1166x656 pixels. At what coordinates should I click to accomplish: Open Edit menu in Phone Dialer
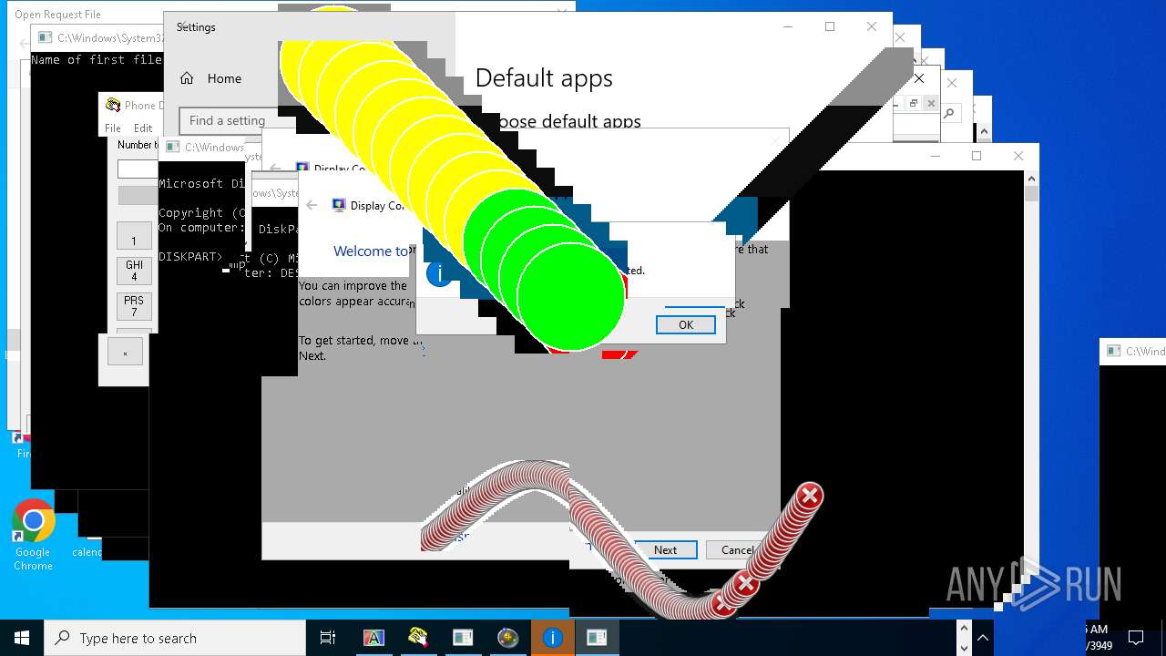[x=143, y=128]
